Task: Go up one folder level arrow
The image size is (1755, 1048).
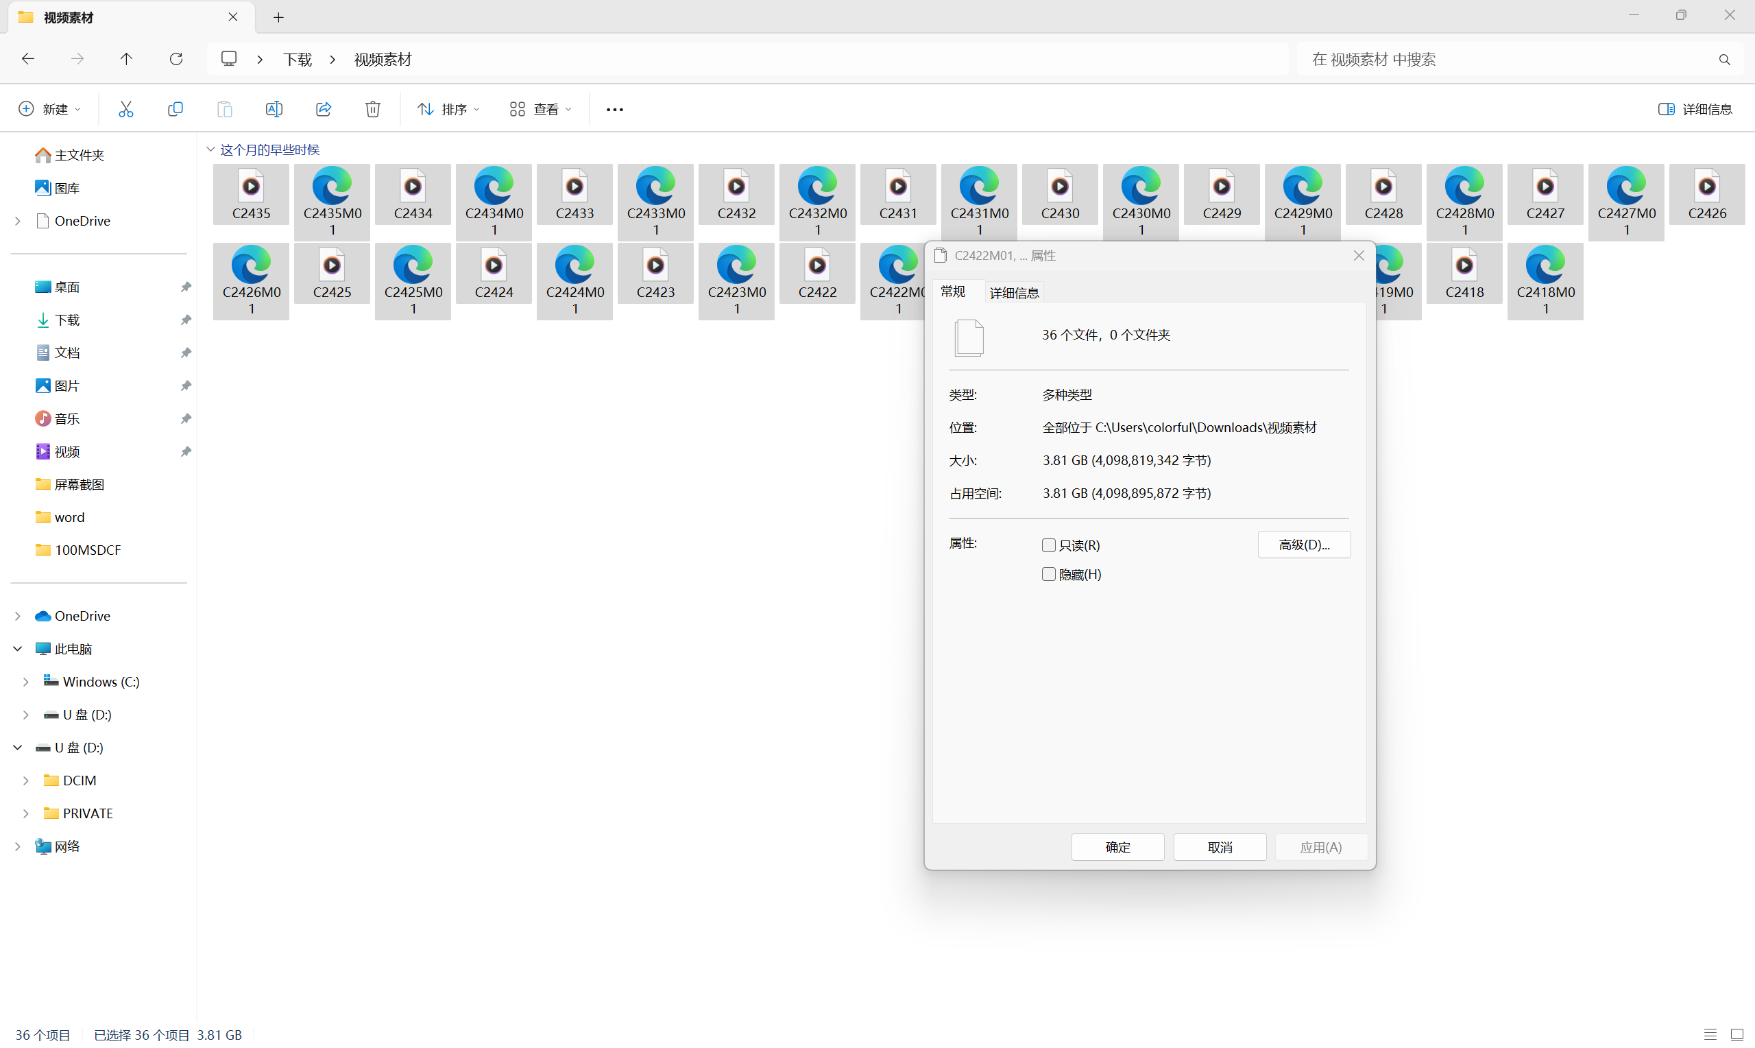Action: (126, 58)
